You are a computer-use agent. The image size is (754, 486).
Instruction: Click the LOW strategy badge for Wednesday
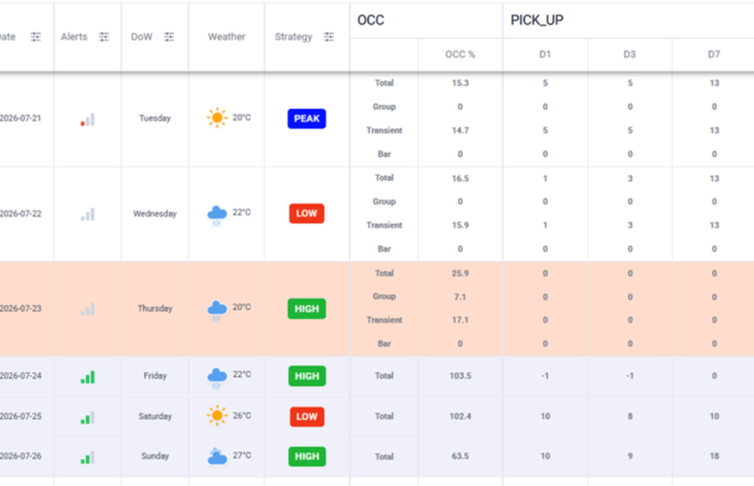pyautogui.click(x=307, y=213)
